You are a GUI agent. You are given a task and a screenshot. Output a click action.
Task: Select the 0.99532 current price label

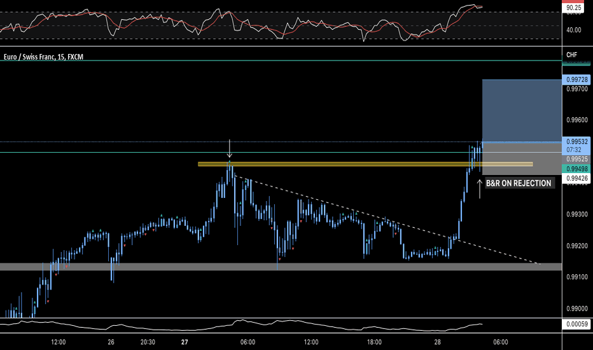click(576, 141)
